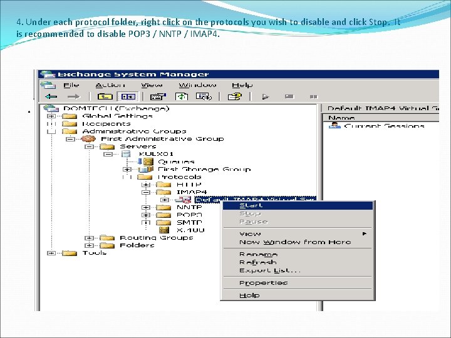Viewport: 451px width, 338px height.
Task: Collapse the KULX01 server node
Action: pos(108,154)
